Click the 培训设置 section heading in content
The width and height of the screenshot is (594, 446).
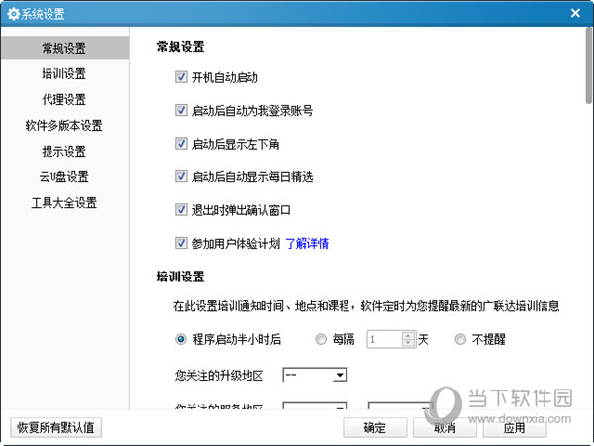click(x=181, y=277)
